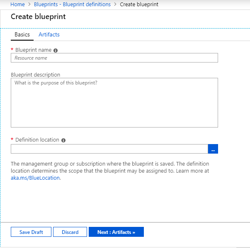The height and width of the screenshot is (248, 250).
Task: Click the Definition location field label
Action: click(x=37, y=140)
